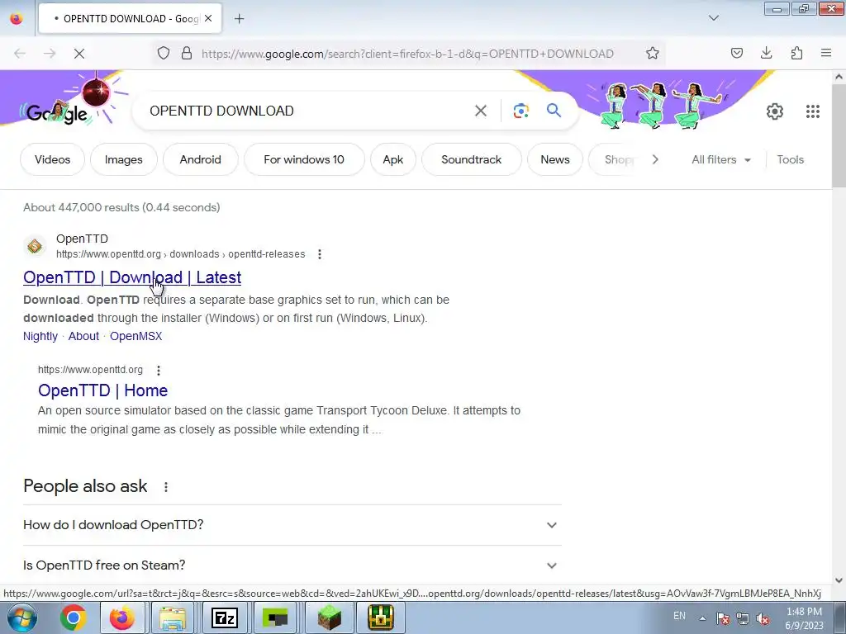
Task: Open the tracking protection shield icon
Action: (x=164, y=54)
